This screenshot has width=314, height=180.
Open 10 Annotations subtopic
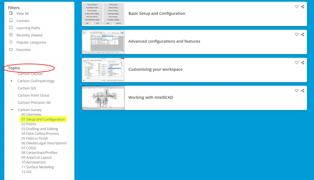click(x=33, y=162)
